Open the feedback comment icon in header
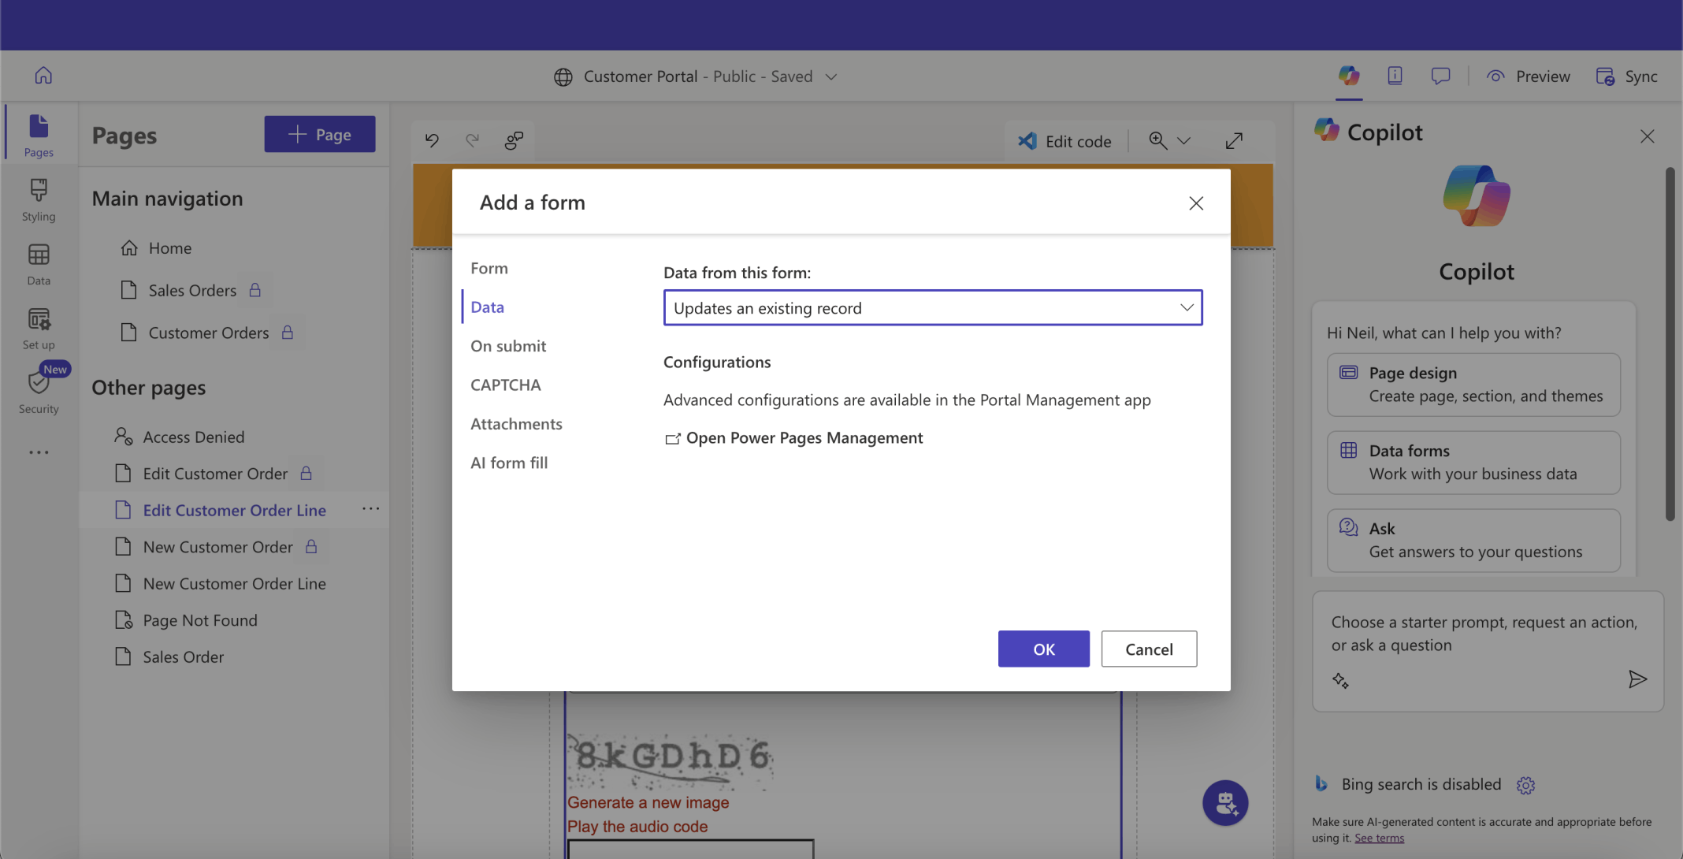 pos(1440,76)
